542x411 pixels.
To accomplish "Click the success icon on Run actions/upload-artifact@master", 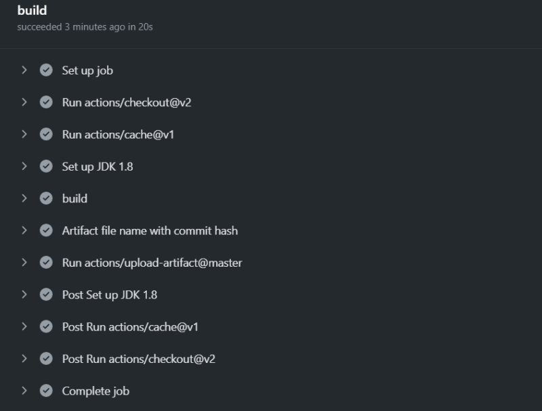I will coord(45,263).
